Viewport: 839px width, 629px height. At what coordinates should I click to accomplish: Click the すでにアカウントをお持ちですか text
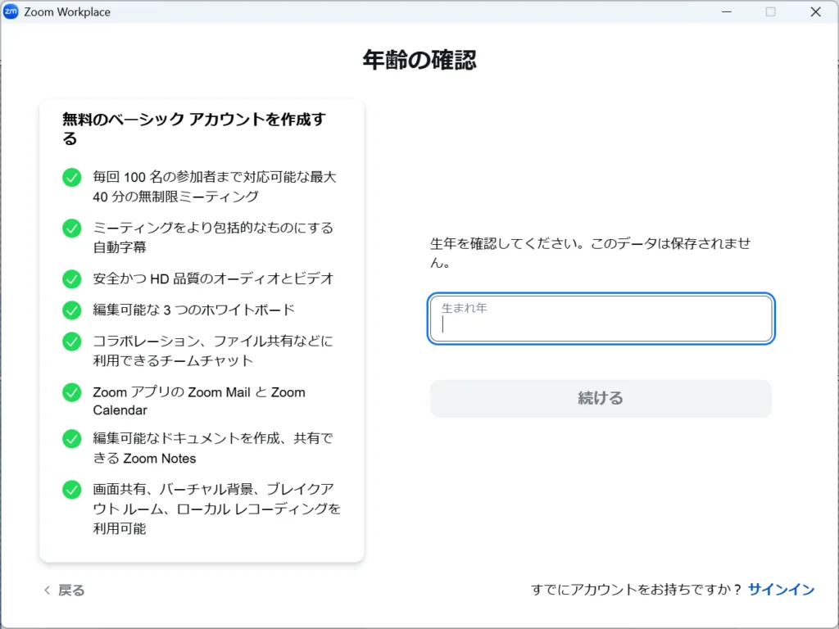[x=636, y=590]
